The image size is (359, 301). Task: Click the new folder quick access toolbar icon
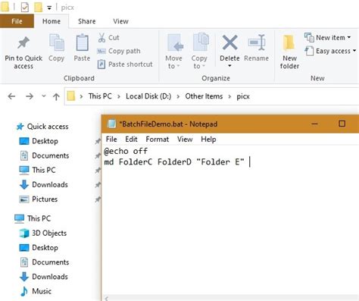coord(39,7)
